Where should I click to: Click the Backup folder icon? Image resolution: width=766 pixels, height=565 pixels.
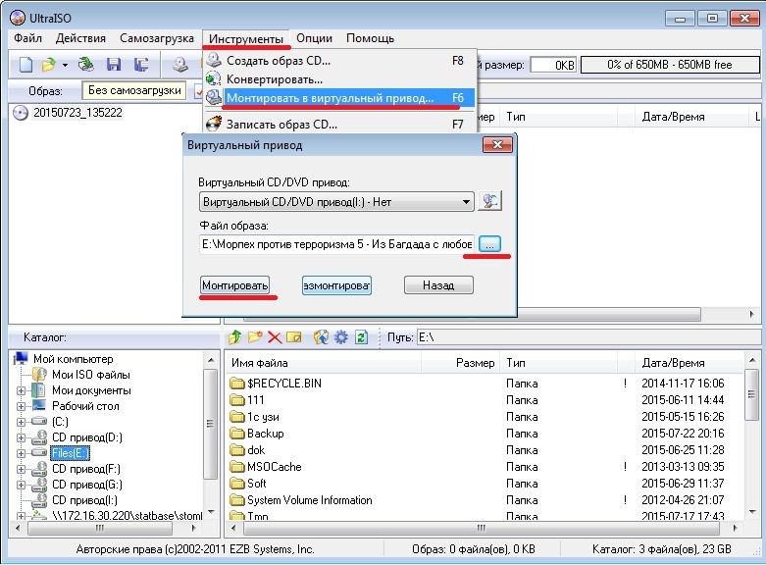[x=237, y=434]
